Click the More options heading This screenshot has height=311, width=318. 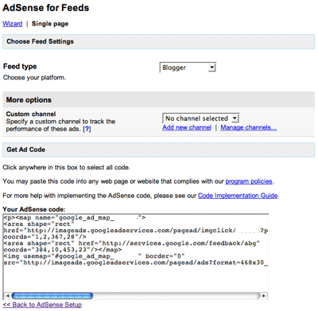click(x=29, y=100)
